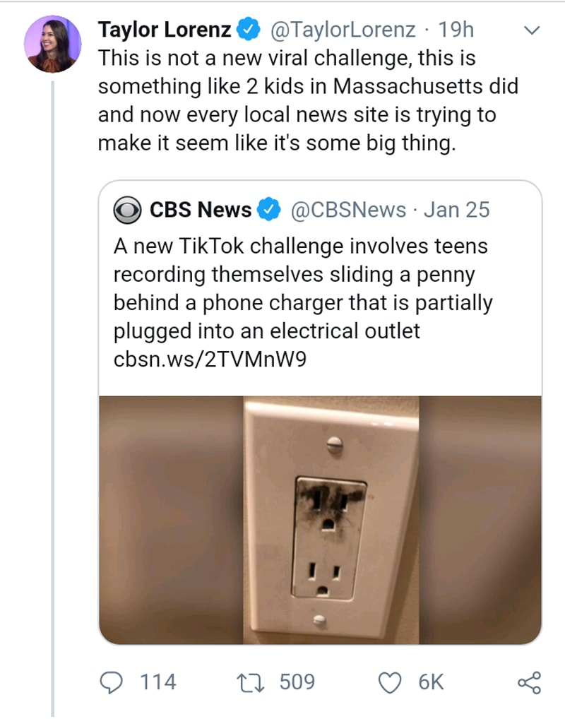This screenshot has width=565, height=719.
Task: Click the @CBSNews handle
Action: coord(349,210)
